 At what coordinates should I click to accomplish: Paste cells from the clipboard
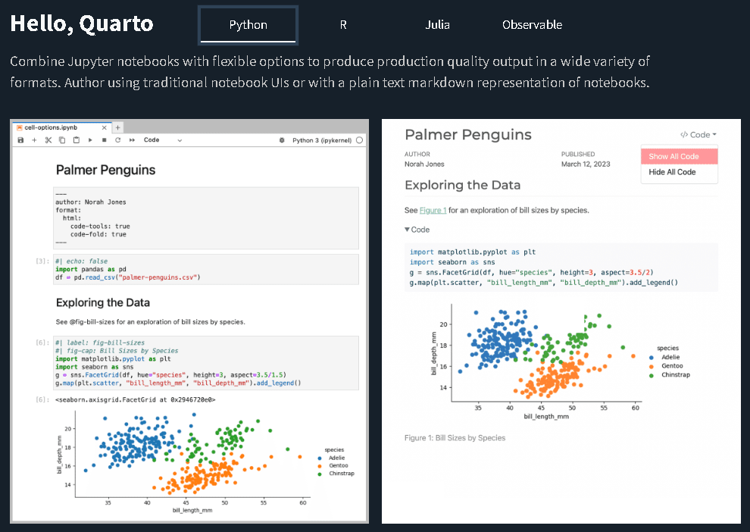point(76,139)
